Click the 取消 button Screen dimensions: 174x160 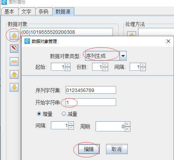(x=117, y=149)
